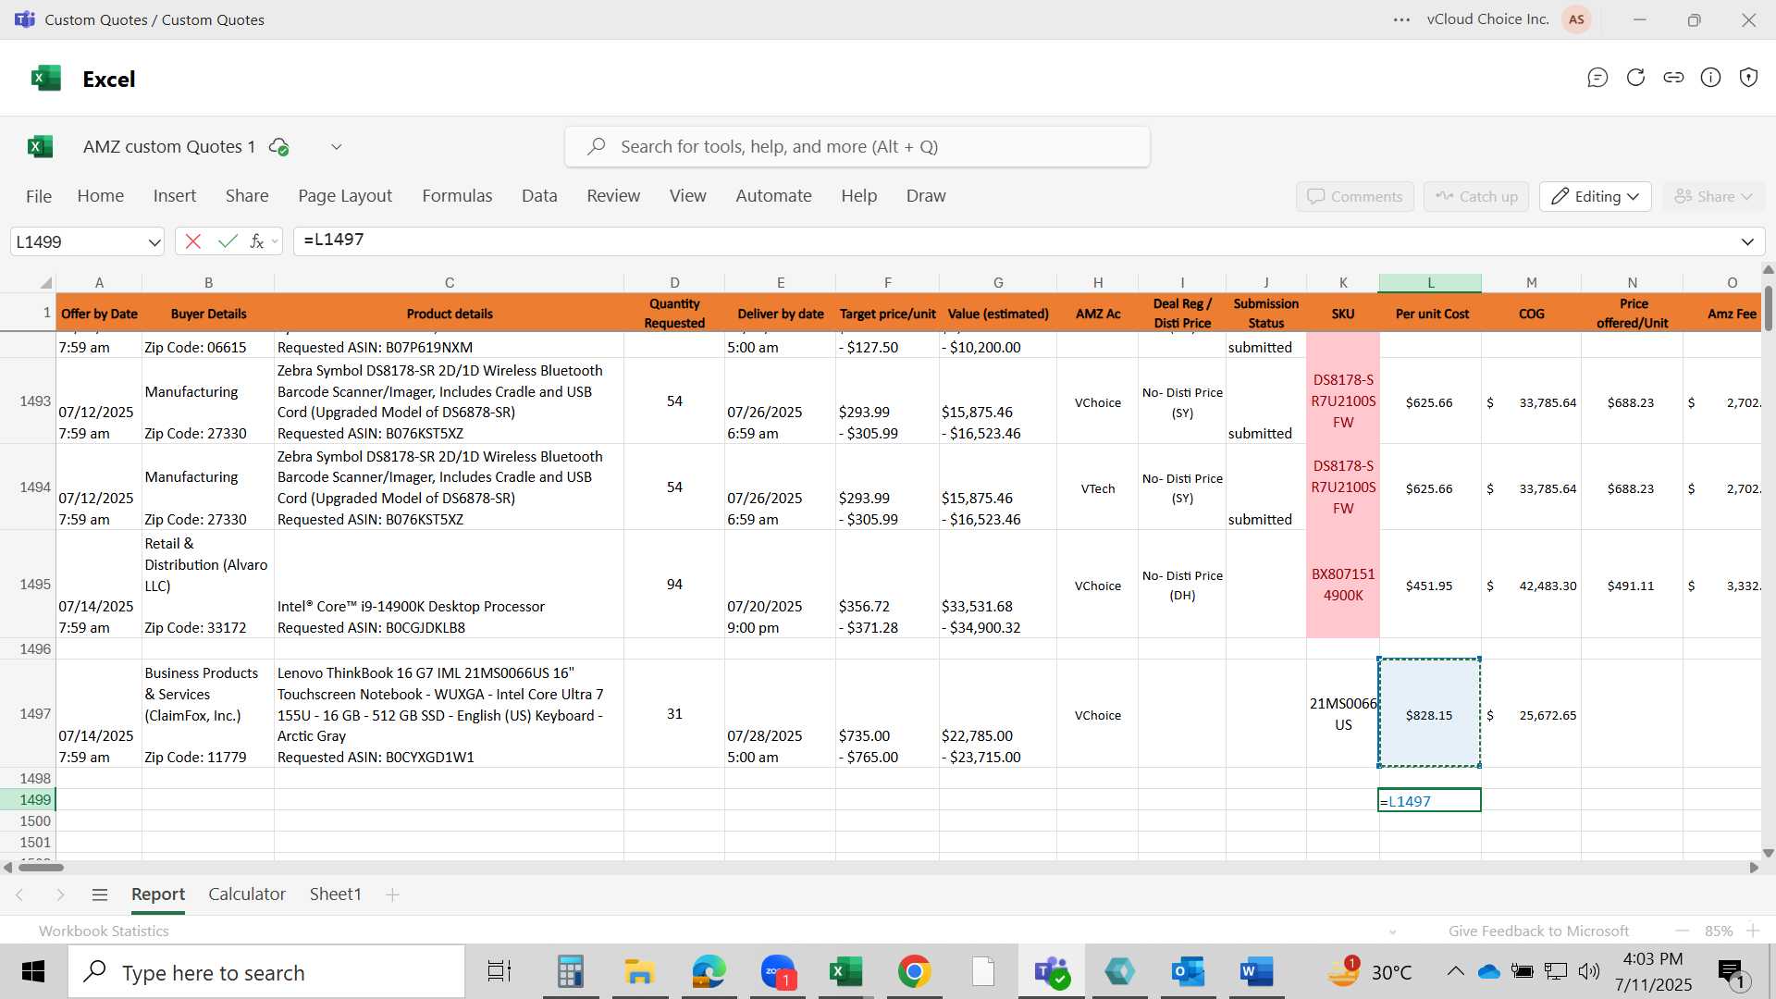Go to next sheet arrow
Image resolution: width=1776 pixels, height=999 pixels.
click(60, 894)
